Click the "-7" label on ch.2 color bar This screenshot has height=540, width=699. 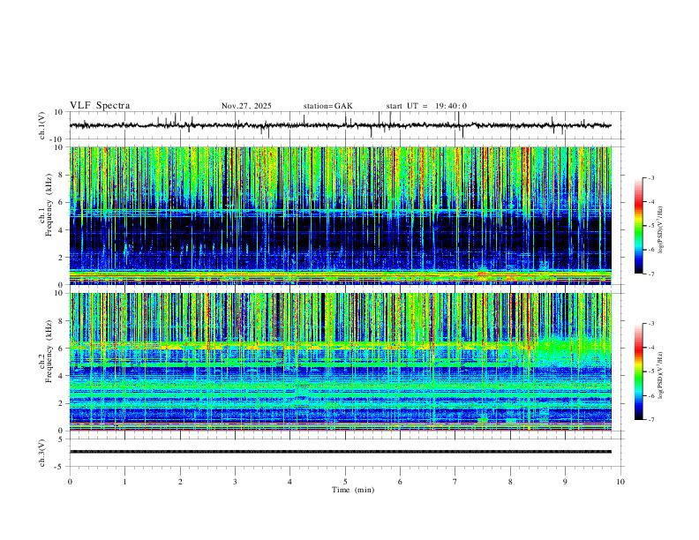(x=651, y=420)
